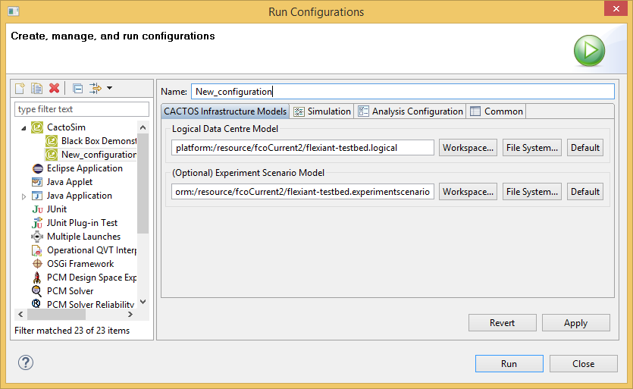Select the New_configuration tree label
This screenshot has height=389, width=633.
coord(99,155)
